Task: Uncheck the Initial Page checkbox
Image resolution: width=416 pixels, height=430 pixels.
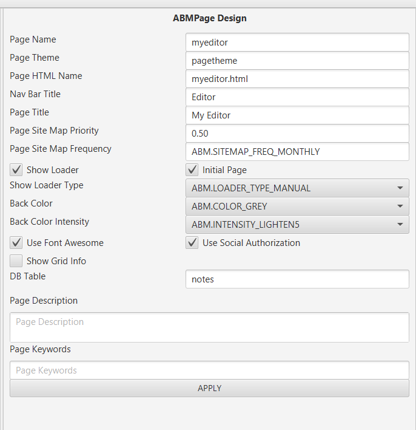Action: point(192,170)
